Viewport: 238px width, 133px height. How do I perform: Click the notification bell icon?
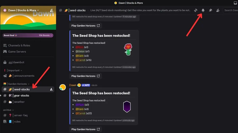click(x=203, y=10)
